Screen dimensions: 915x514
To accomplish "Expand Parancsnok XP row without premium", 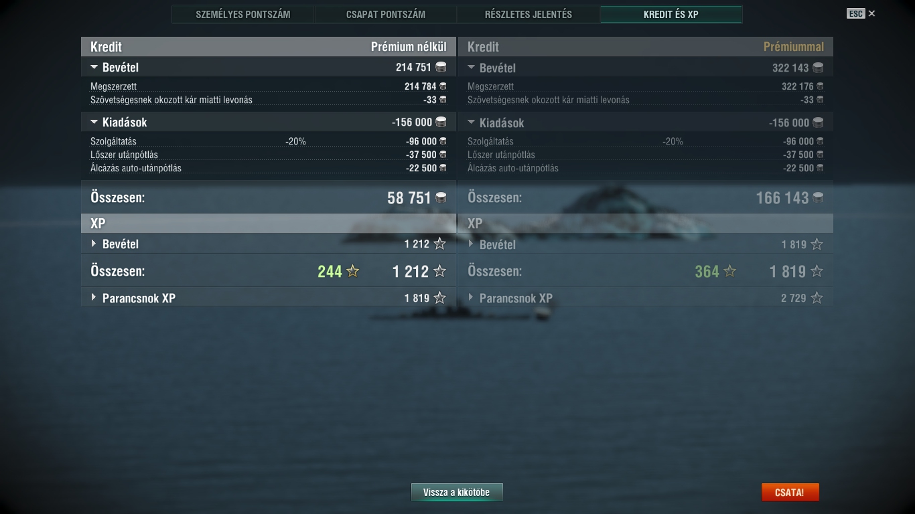I will pyautogui.click(x=94, y=298).
